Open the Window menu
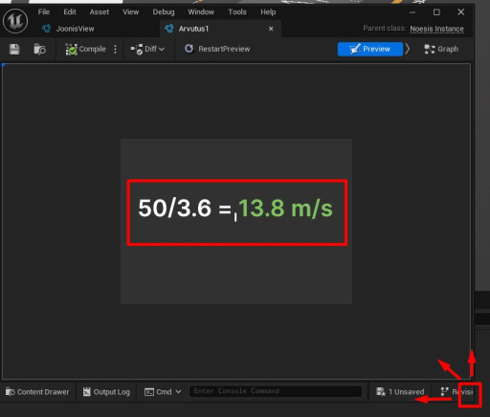Viewport: 490px width, 417px height. click(201, 12)
